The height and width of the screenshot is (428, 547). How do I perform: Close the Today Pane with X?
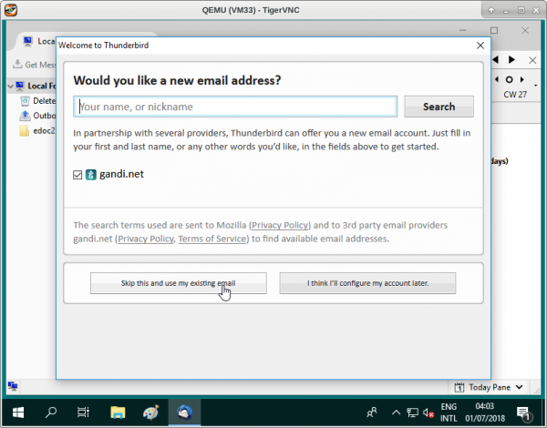pos(532,60)
